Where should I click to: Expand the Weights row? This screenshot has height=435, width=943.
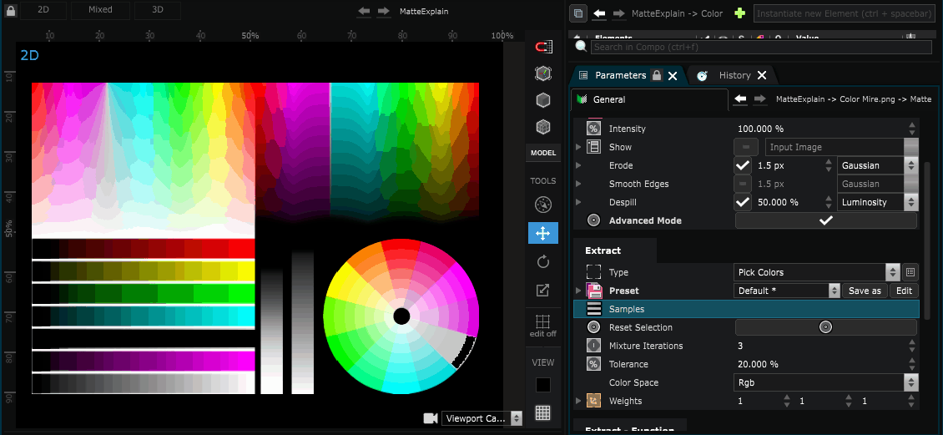click(x=578, y=401)
